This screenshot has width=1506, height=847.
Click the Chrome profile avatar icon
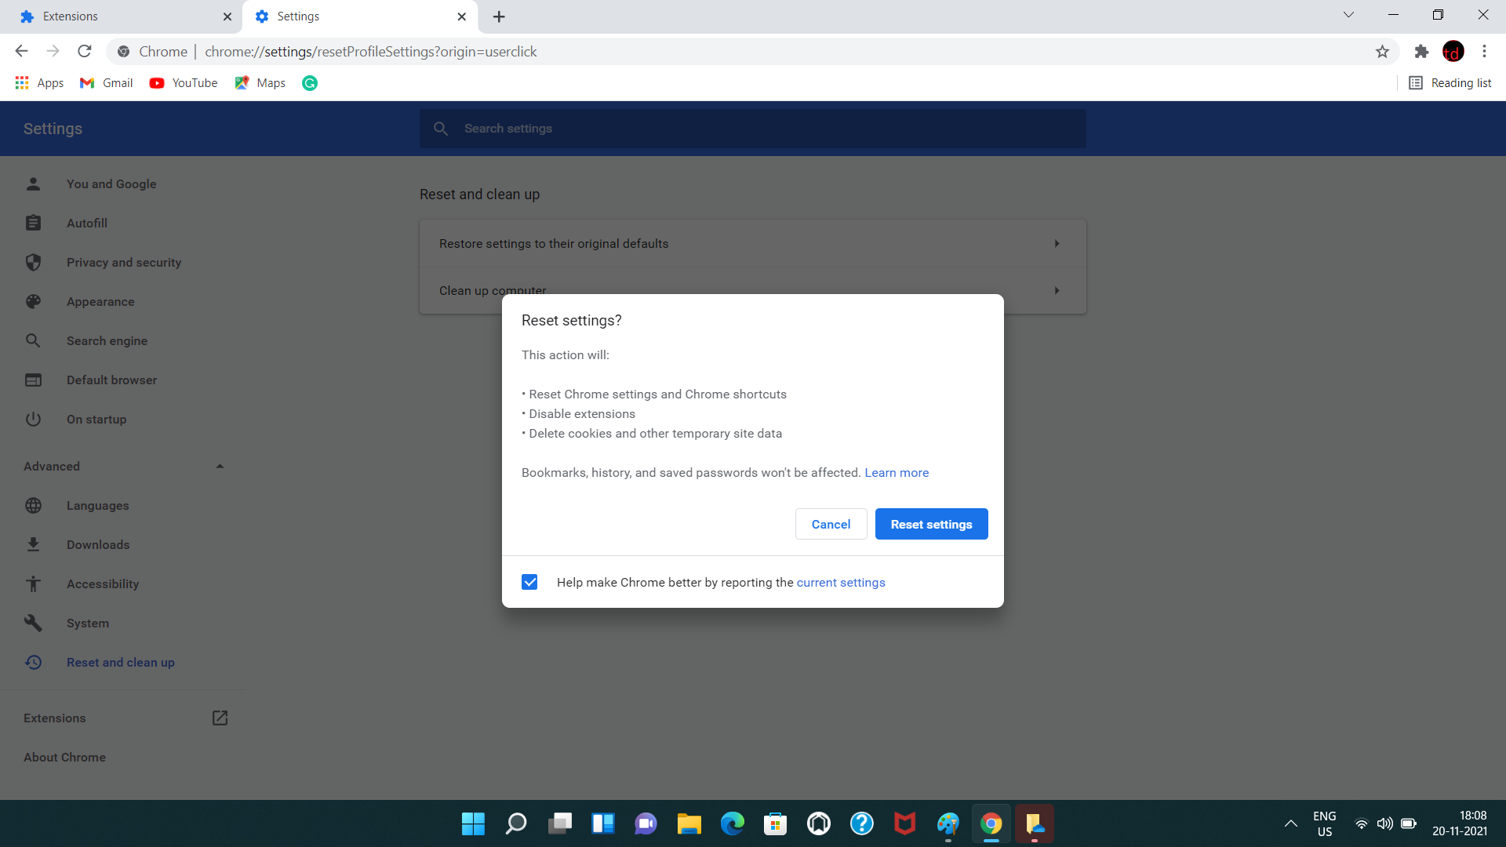click(1453, 52)
